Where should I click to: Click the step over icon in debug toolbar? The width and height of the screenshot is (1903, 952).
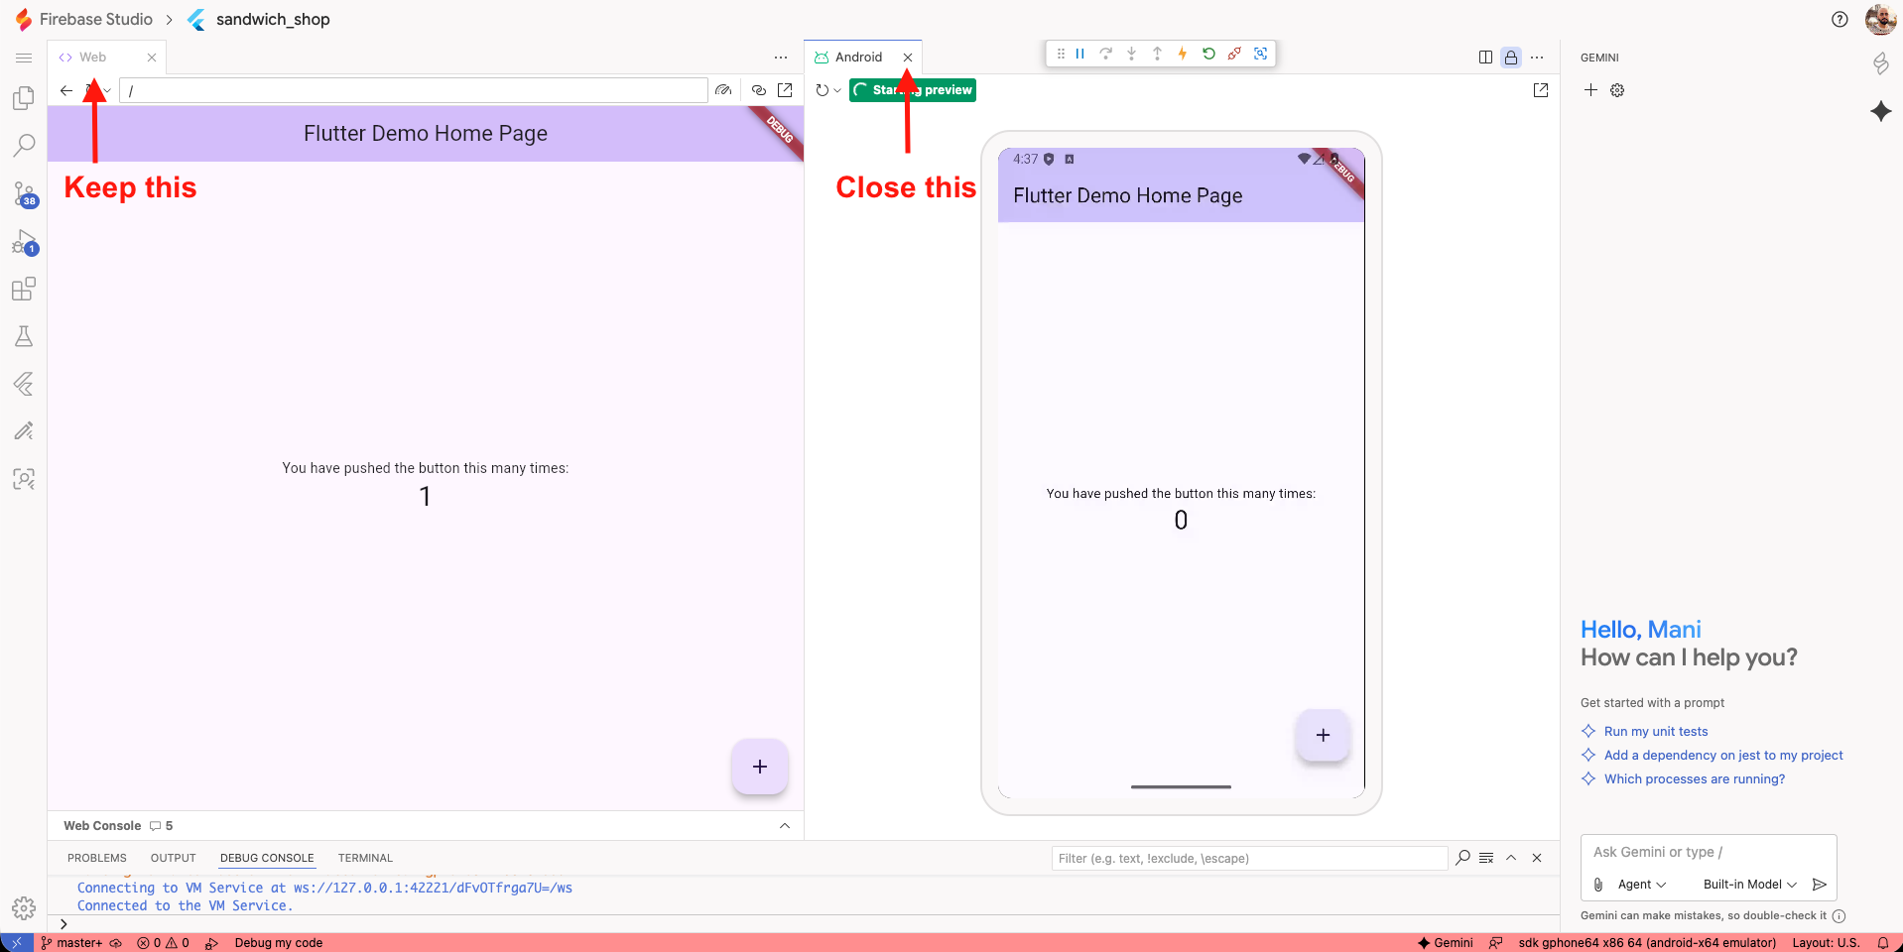(x=1107, y=55)
